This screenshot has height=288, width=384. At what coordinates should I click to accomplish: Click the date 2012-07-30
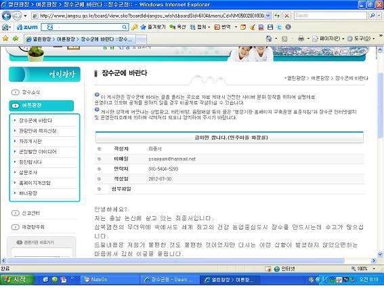[x=160, y=179]
